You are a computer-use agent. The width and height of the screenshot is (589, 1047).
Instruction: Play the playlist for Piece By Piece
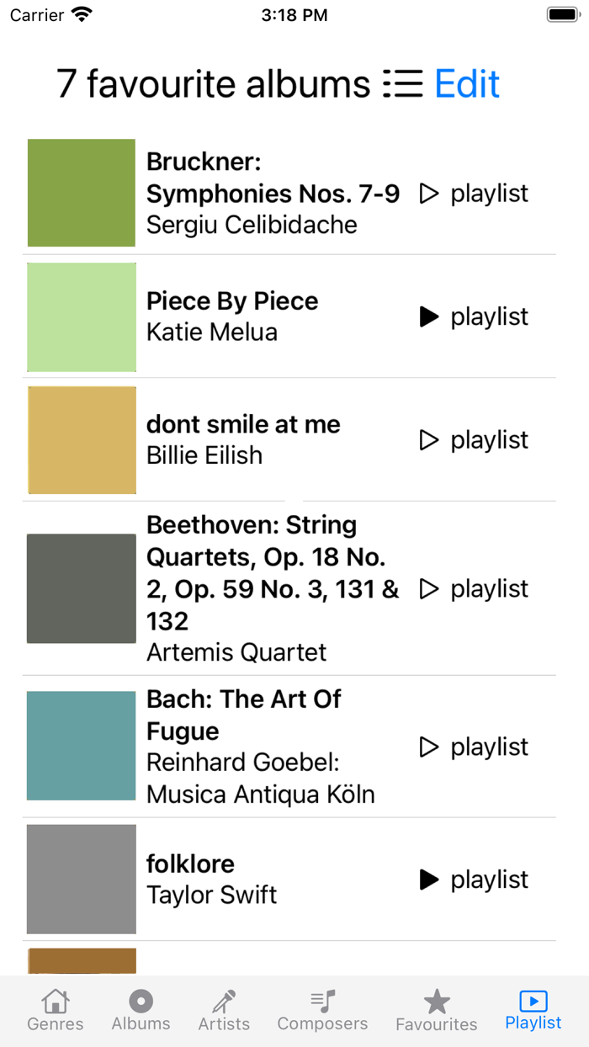click(x=429, y=316)
